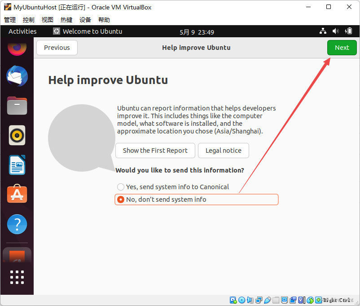This screenshot has width=360, height=306.
Task: Open the 控制 menu
Action: (29, 20)
